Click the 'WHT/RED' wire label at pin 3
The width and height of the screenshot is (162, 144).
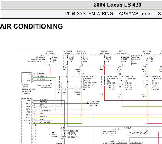pos(41,73)
